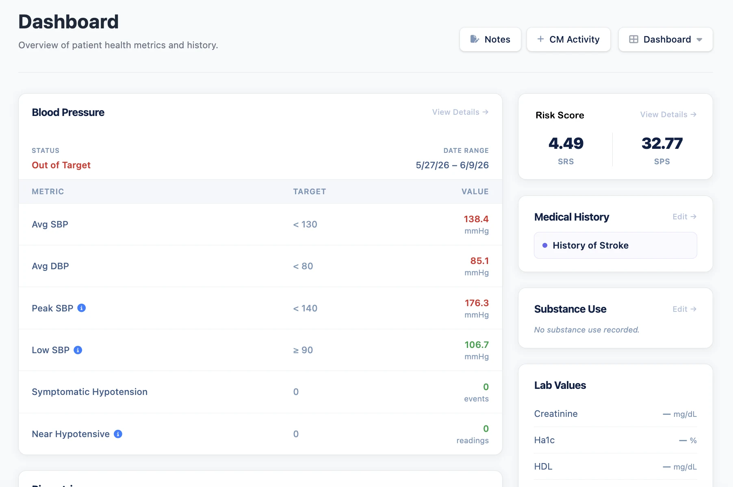Click the arrow icon in Blood Pressure View Details

(x=486, y=112)
